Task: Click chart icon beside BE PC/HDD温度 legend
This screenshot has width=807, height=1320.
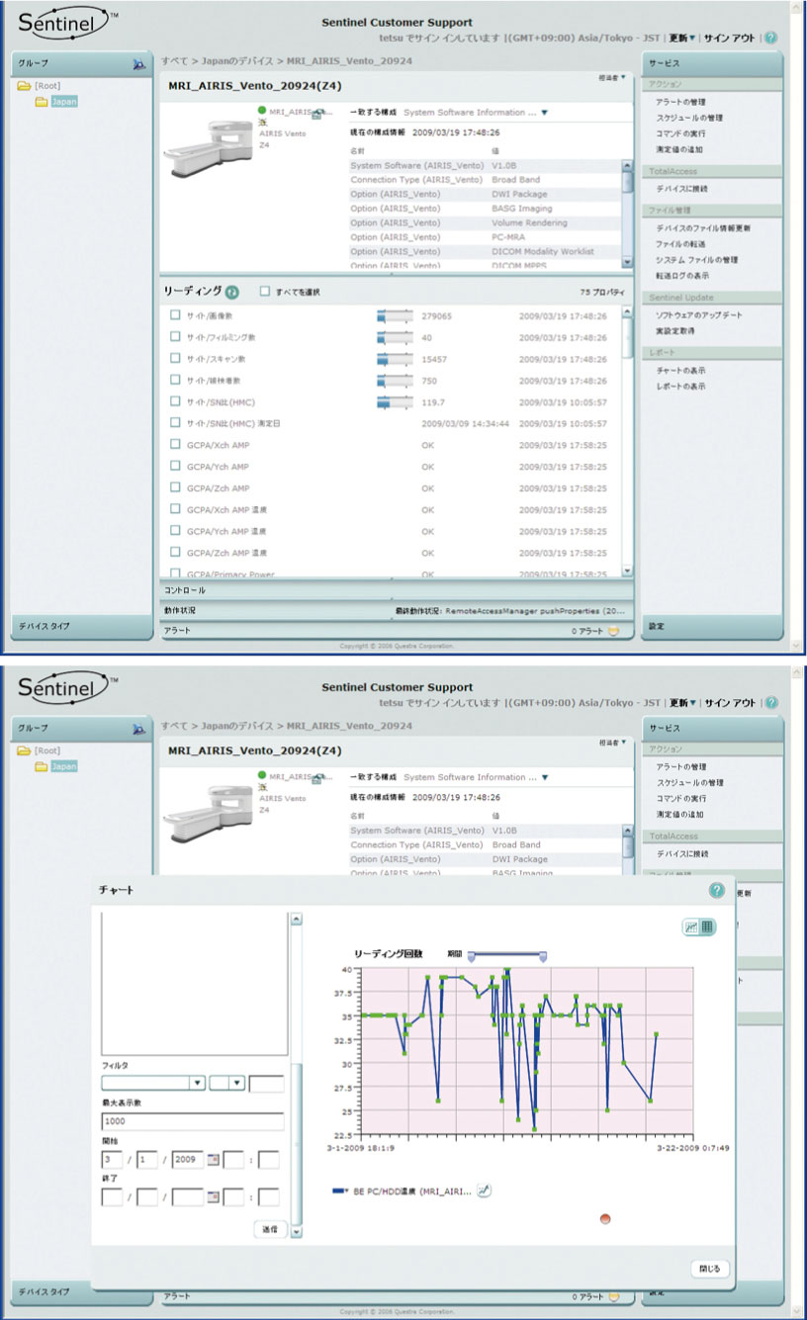Action: click(x=484, y=1190)
